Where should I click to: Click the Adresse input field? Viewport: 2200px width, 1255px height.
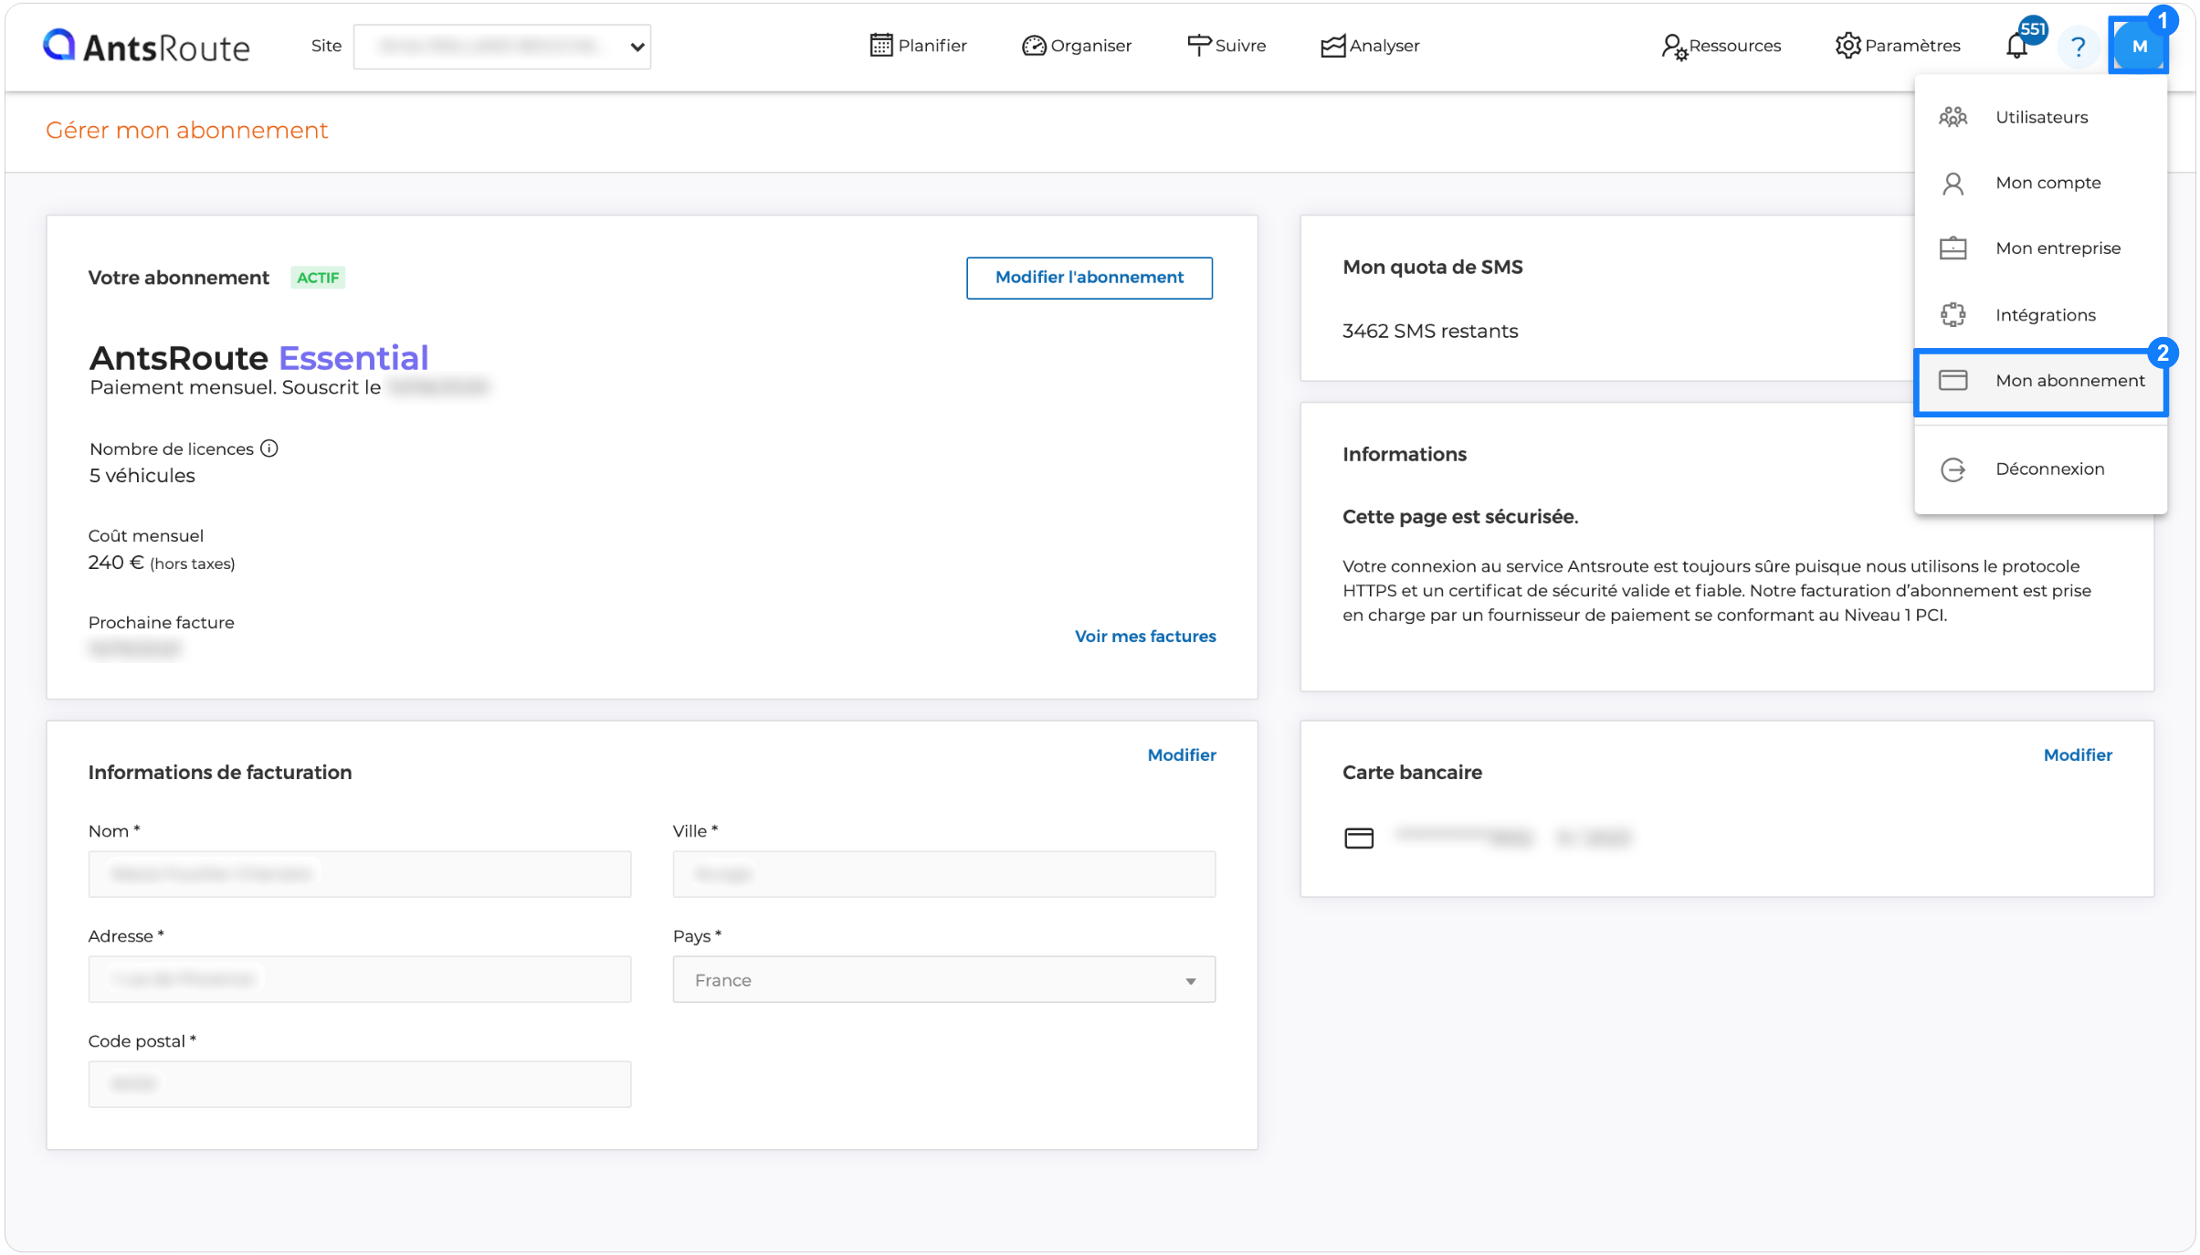[x=360, y=979]
